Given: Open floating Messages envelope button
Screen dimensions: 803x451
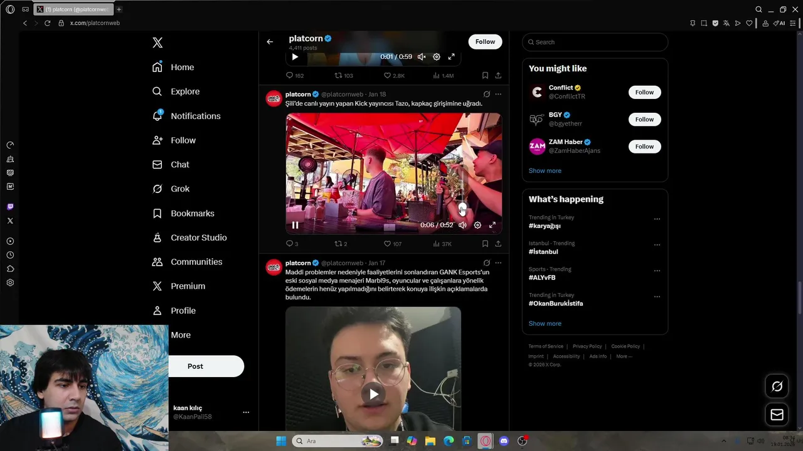Looking at the screenshot, I should tap(777, 415).
